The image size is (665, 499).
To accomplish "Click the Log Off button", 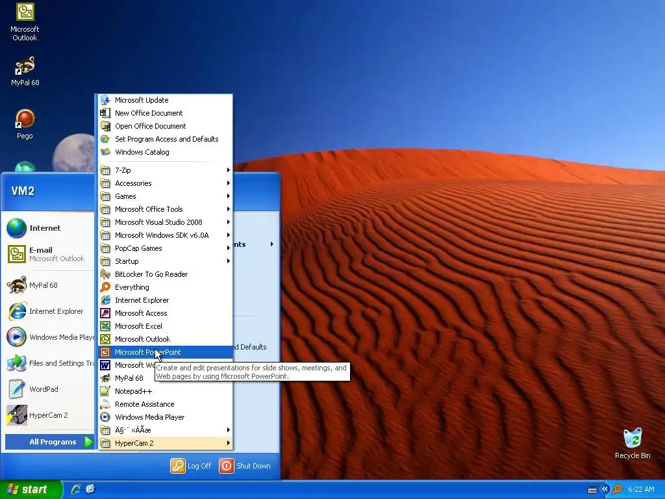I will point(192,466).
